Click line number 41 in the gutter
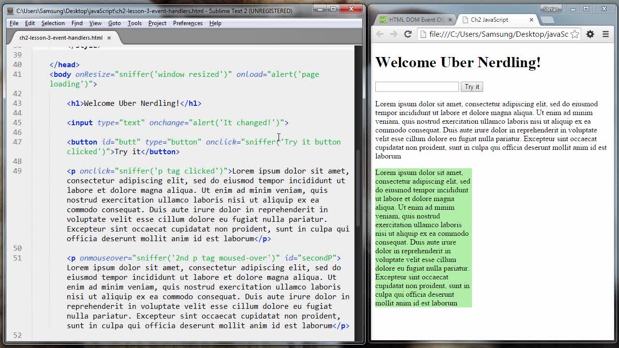 (17, 74)
